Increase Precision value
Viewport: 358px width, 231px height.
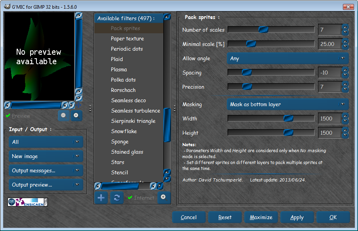pos(345,84)
